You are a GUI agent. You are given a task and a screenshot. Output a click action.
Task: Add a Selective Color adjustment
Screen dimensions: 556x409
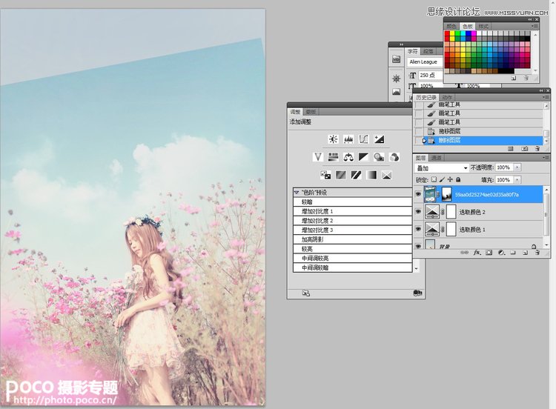pyautogui.click(x=386, y=175)
